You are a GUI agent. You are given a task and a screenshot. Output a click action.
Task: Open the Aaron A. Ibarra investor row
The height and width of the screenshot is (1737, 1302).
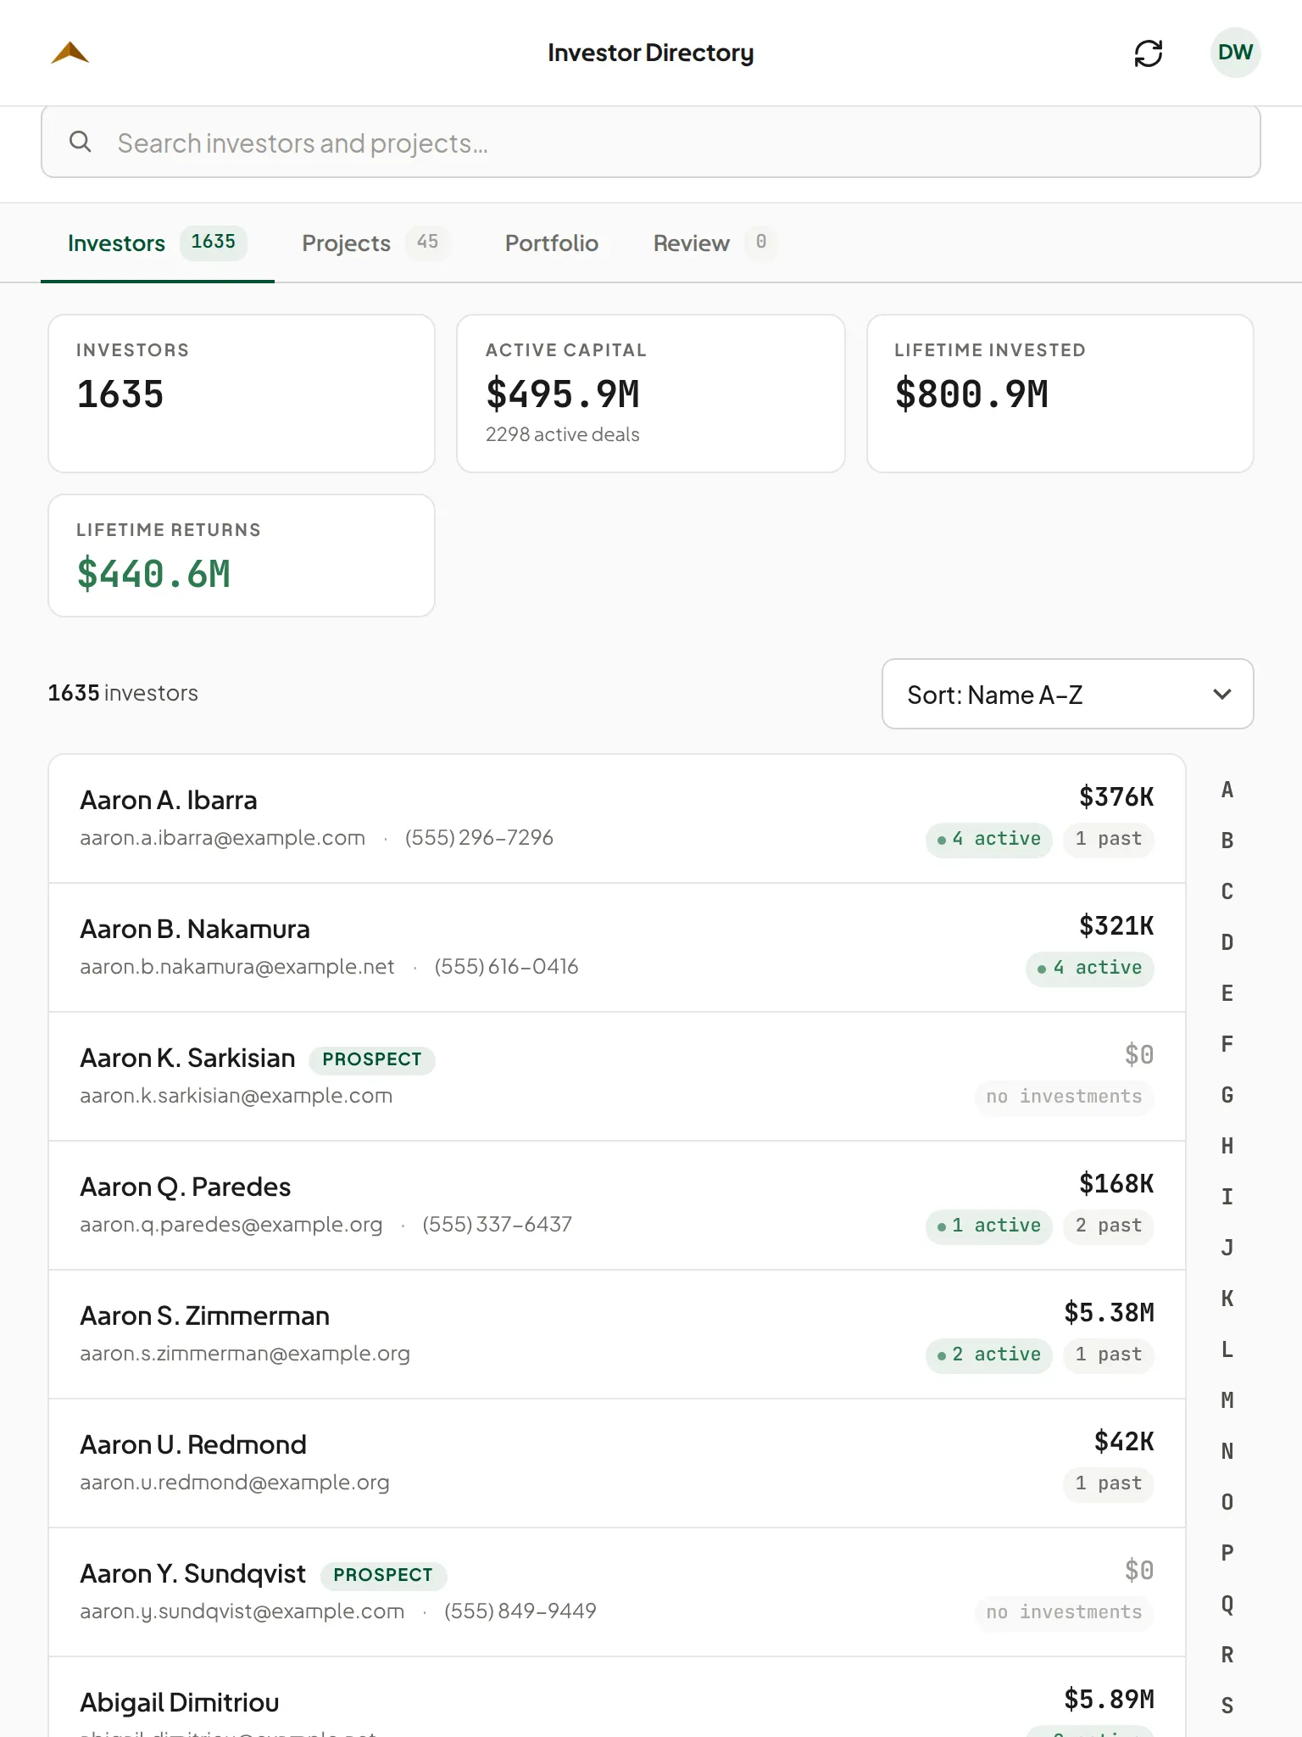[616, 818]
